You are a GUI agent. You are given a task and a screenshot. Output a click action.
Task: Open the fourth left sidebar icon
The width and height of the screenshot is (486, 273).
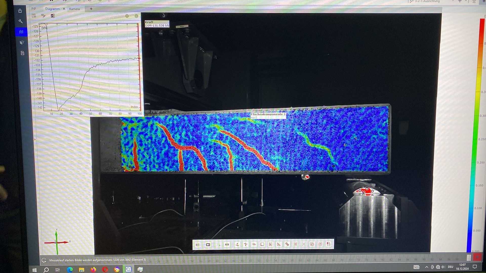(x=22, y=42)
